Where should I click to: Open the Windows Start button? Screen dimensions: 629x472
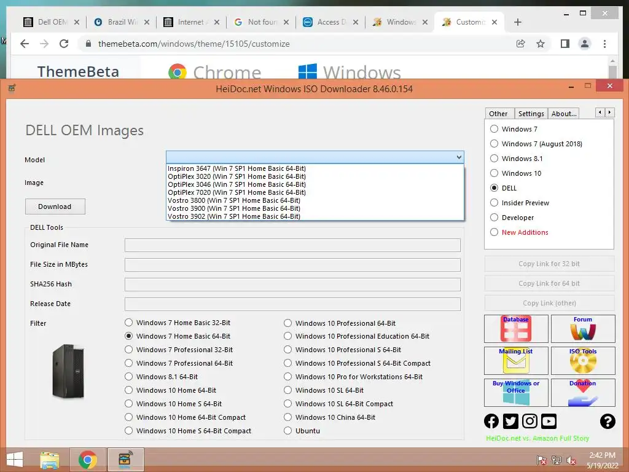(x=15, y=460)
